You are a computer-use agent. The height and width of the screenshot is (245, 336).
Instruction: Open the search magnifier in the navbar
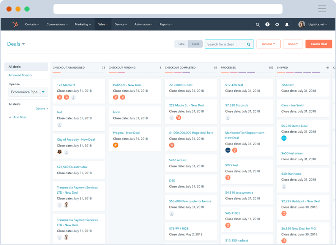click(257, 24)
